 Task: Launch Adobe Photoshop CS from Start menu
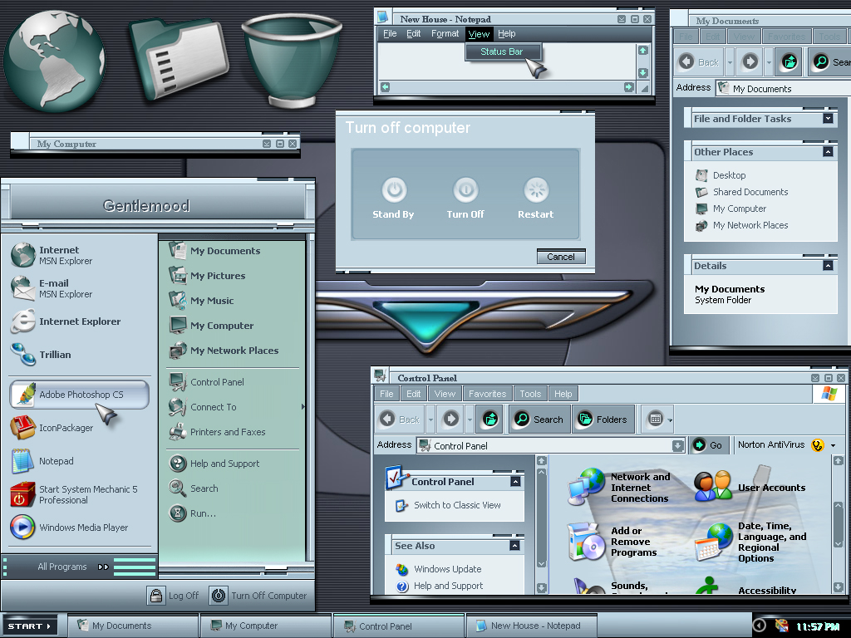click(79, 395)
